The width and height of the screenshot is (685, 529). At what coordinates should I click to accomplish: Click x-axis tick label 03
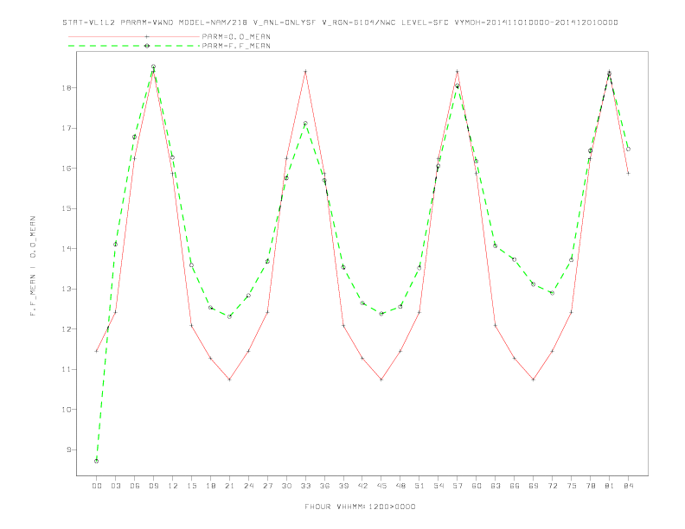(115, 486)
